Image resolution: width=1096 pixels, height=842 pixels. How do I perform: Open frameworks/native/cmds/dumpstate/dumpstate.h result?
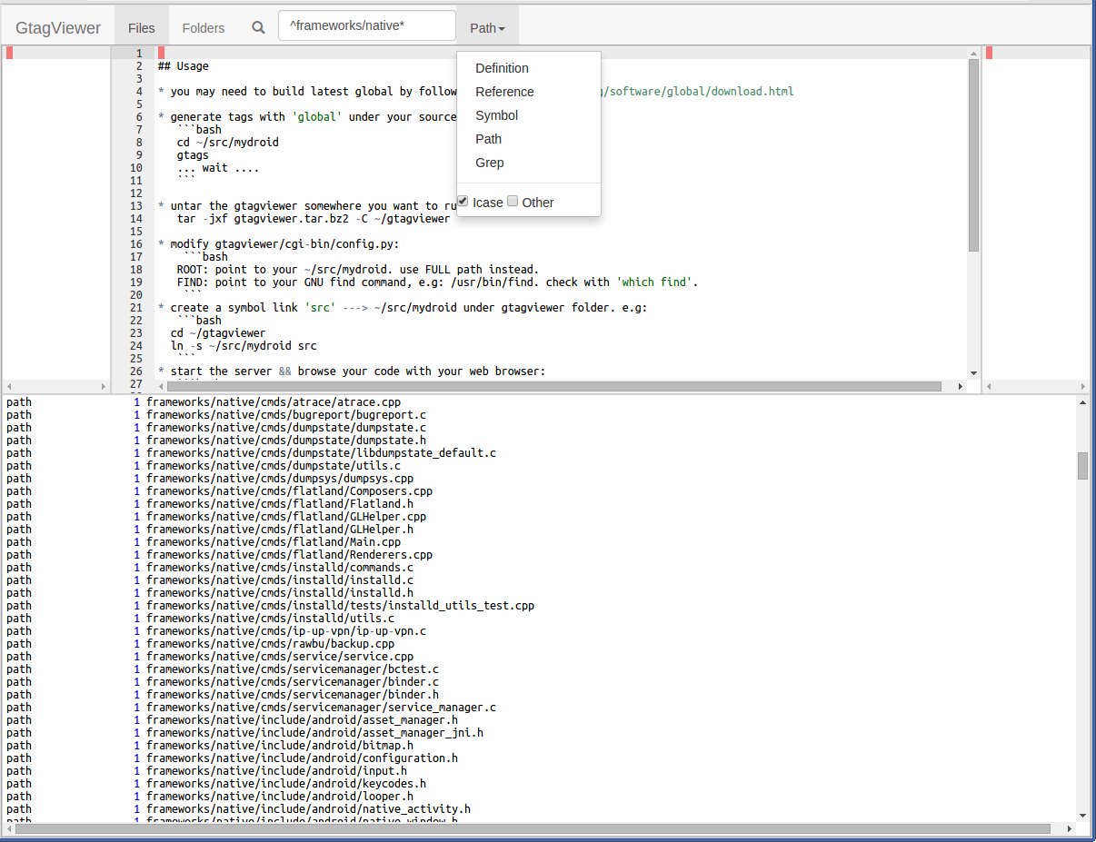[286, 440]
